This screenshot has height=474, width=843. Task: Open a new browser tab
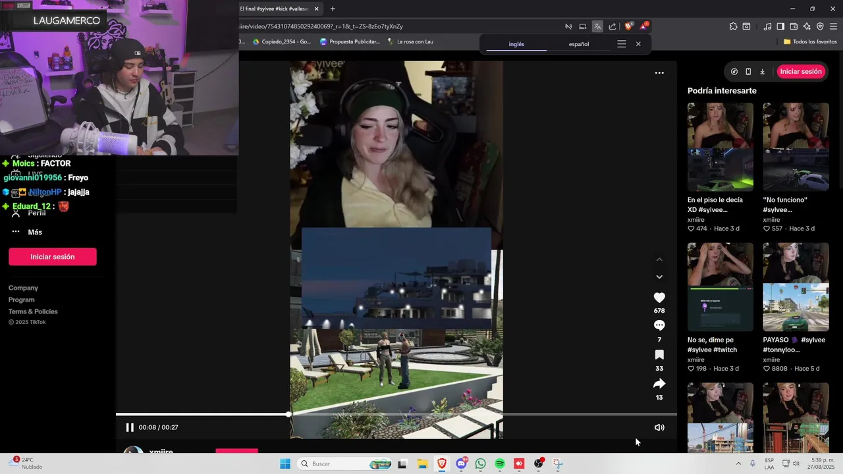pyautogui.click(x=333, y=9)
